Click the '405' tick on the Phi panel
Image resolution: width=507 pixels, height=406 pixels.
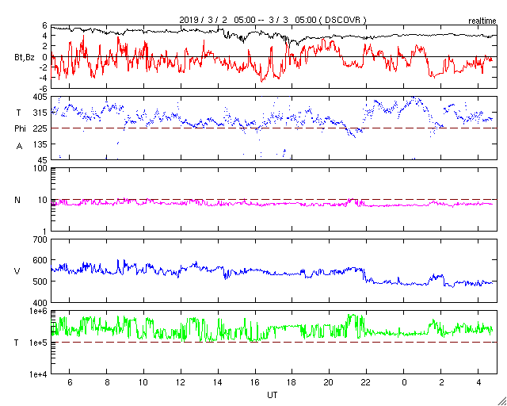(40, 97)
